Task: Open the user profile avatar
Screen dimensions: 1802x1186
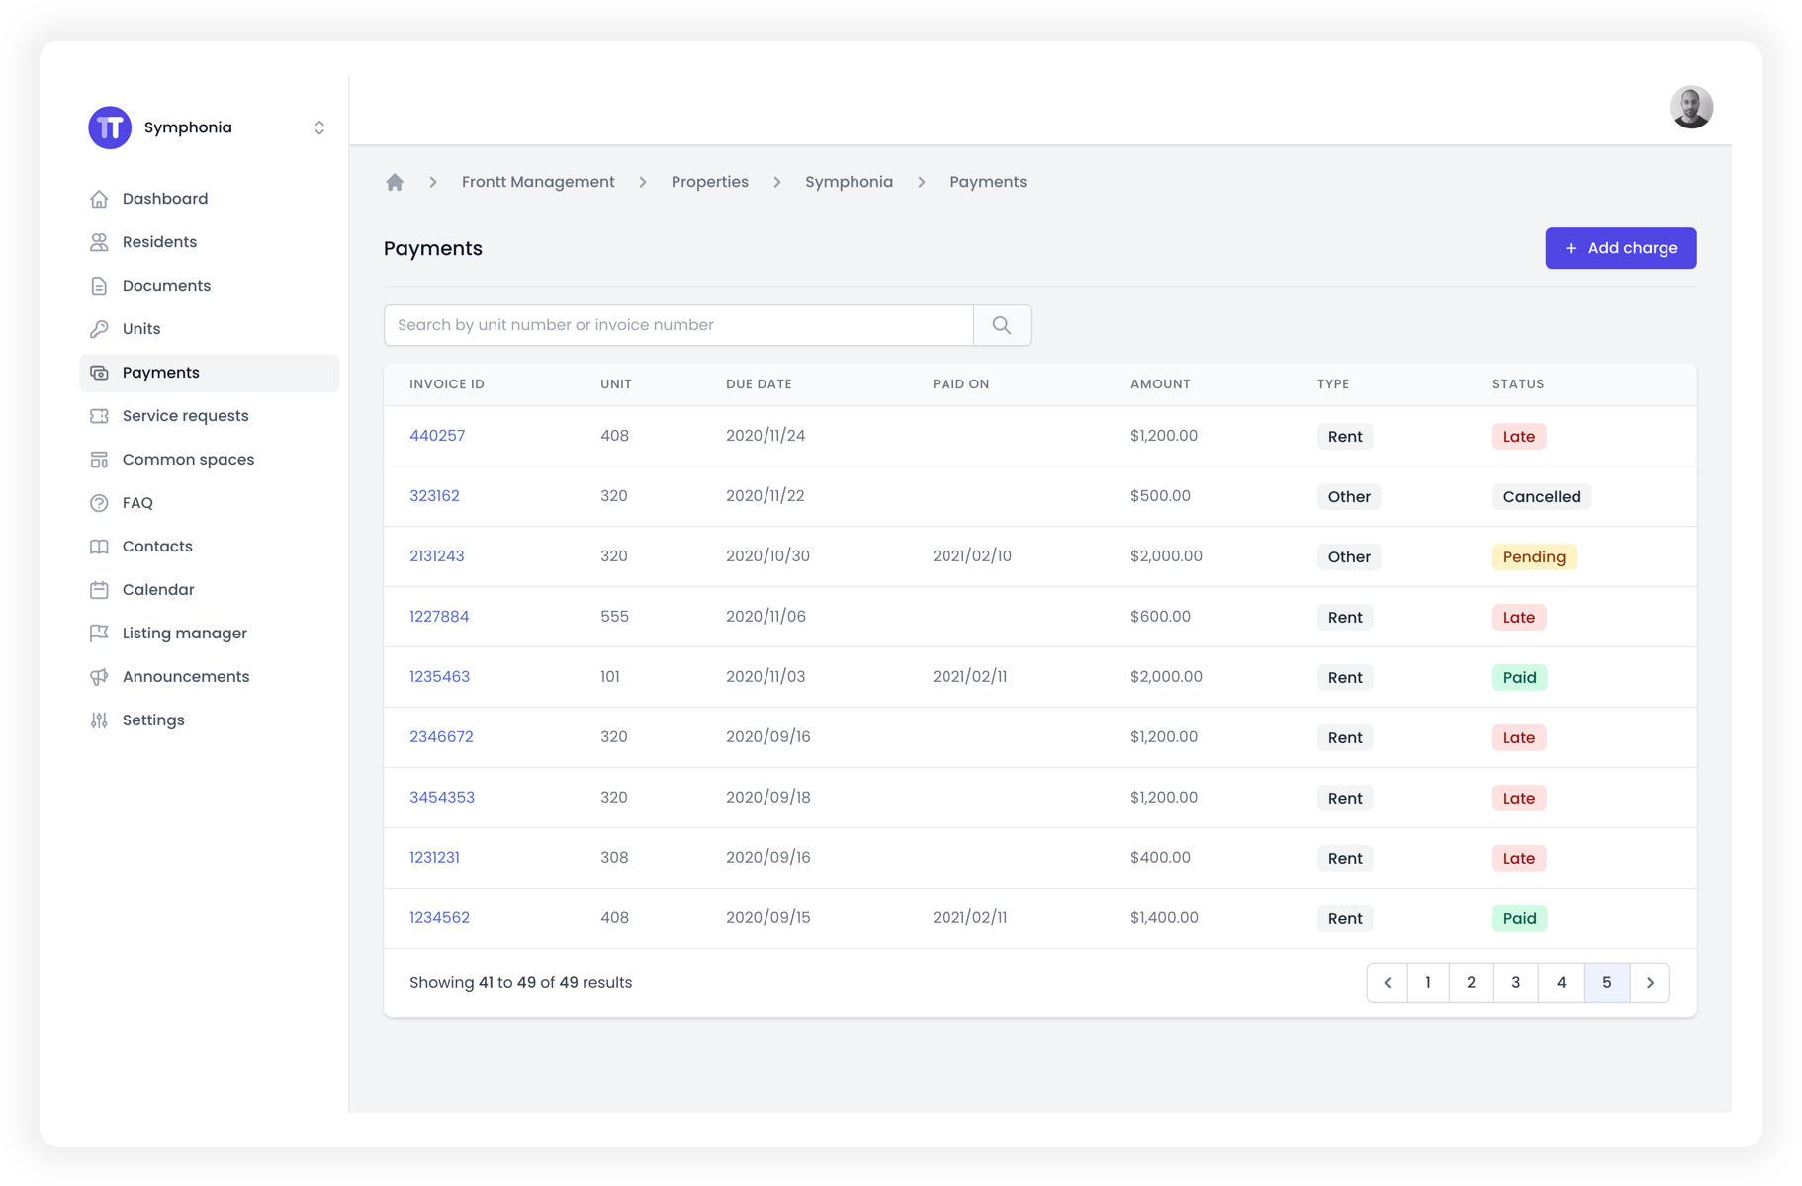Action: [x=1691, y=107]
